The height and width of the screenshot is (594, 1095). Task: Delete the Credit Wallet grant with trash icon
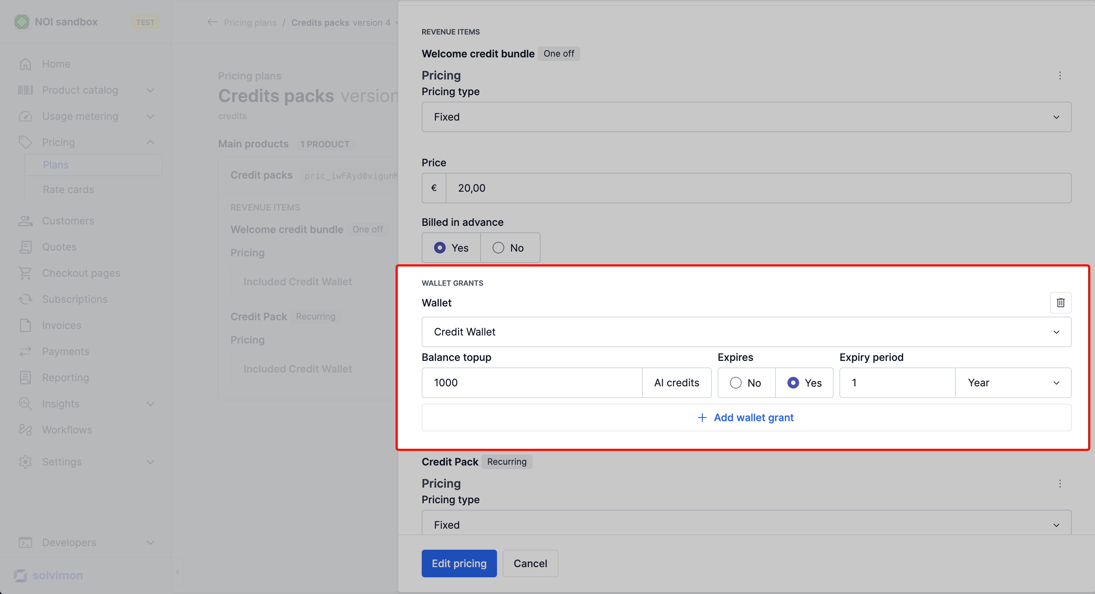(x=1060, y=303)
